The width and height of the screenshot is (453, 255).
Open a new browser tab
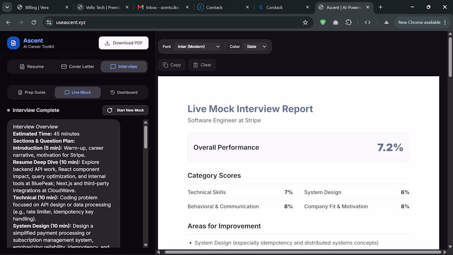coord(381,7)
